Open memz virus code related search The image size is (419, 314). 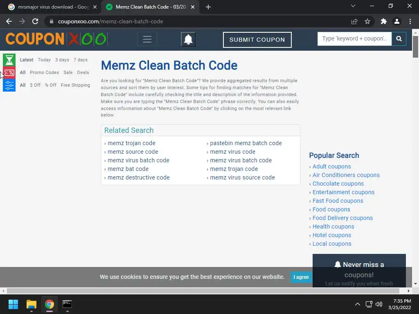[x=232, y=152]
